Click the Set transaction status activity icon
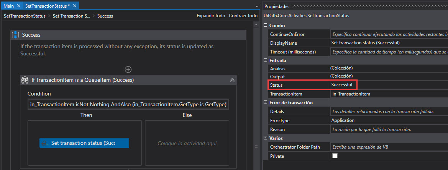 pyautogui.click(x=44, y=143)
